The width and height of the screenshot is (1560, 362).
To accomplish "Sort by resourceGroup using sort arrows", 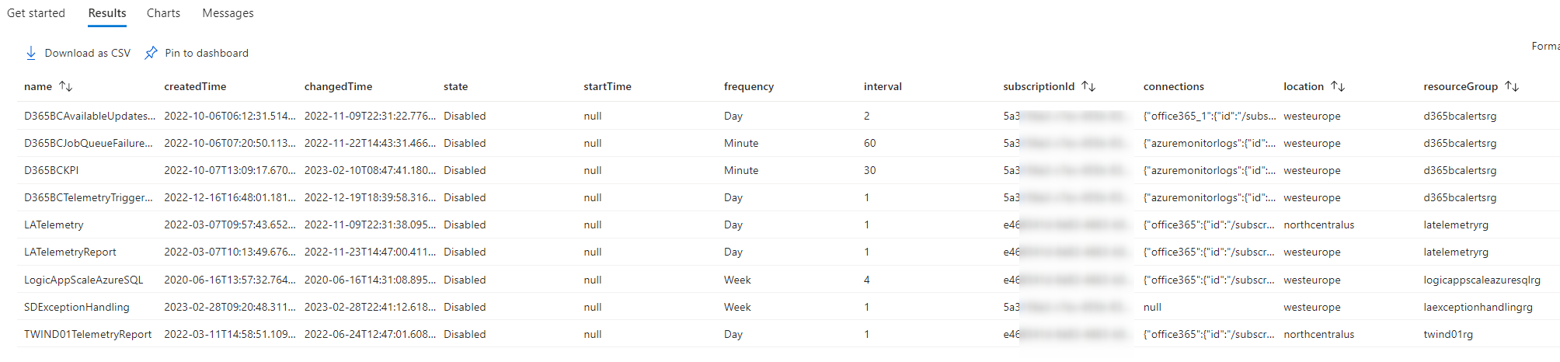I will coord(1512,86).
